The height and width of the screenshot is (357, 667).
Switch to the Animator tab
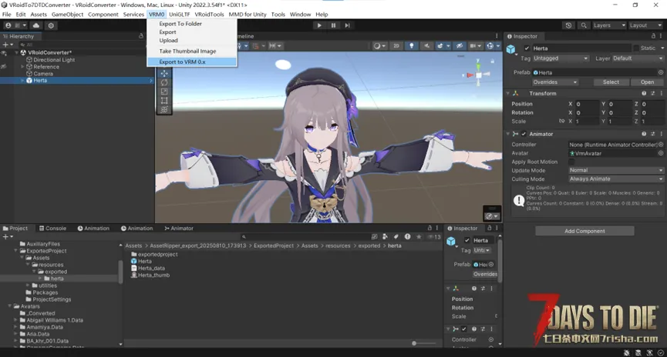(x=179, y=229)
